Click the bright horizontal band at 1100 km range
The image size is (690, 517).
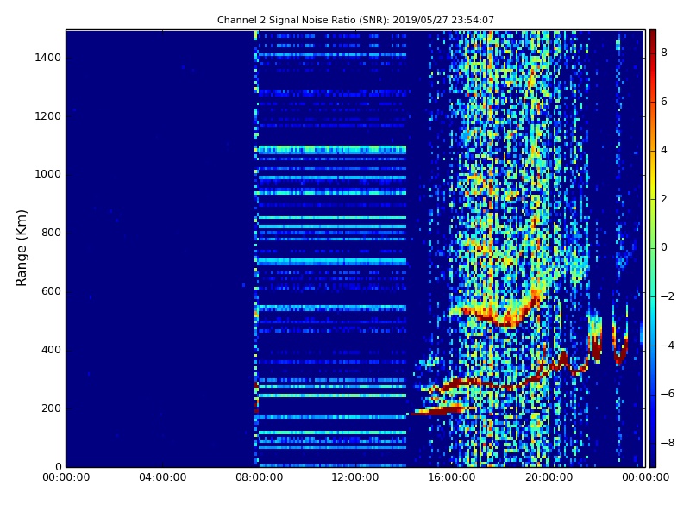click(331, 149)
